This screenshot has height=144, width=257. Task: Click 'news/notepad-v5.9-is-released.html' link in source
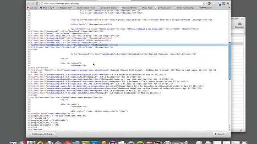pyautogui.click(x=68, y=90)
